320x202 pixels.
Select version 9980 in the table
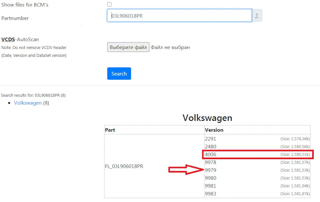(x=210, y=178)
